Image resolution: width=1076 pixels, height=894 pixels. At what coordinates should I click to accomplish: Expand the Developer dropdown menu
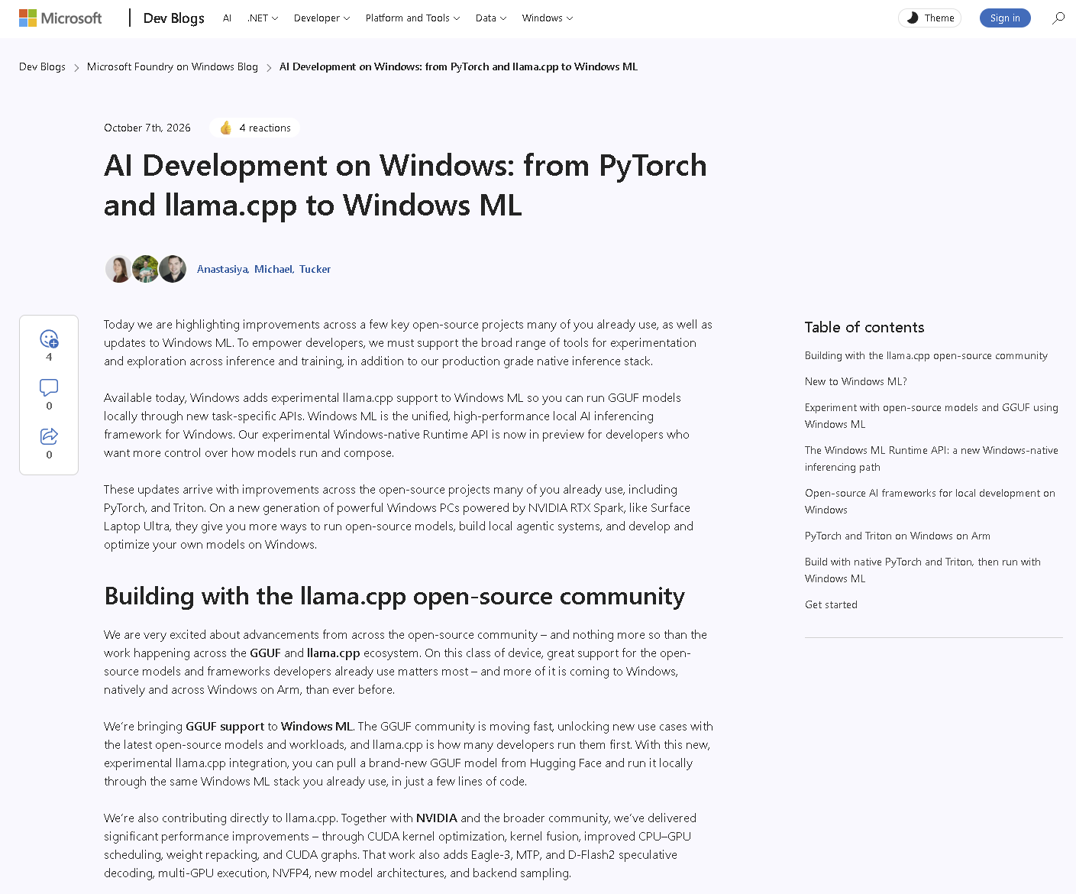point(322,18)
